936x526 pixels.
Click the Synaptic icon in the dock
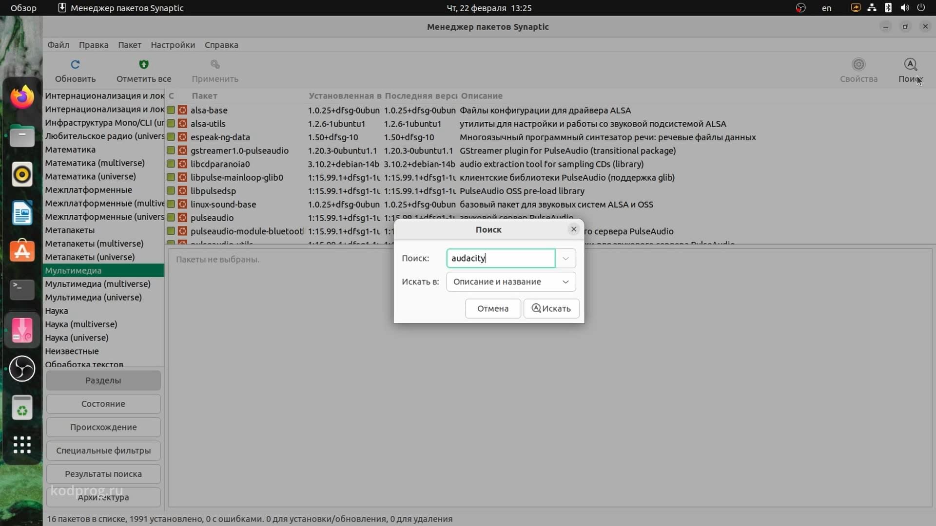[22, 330]
